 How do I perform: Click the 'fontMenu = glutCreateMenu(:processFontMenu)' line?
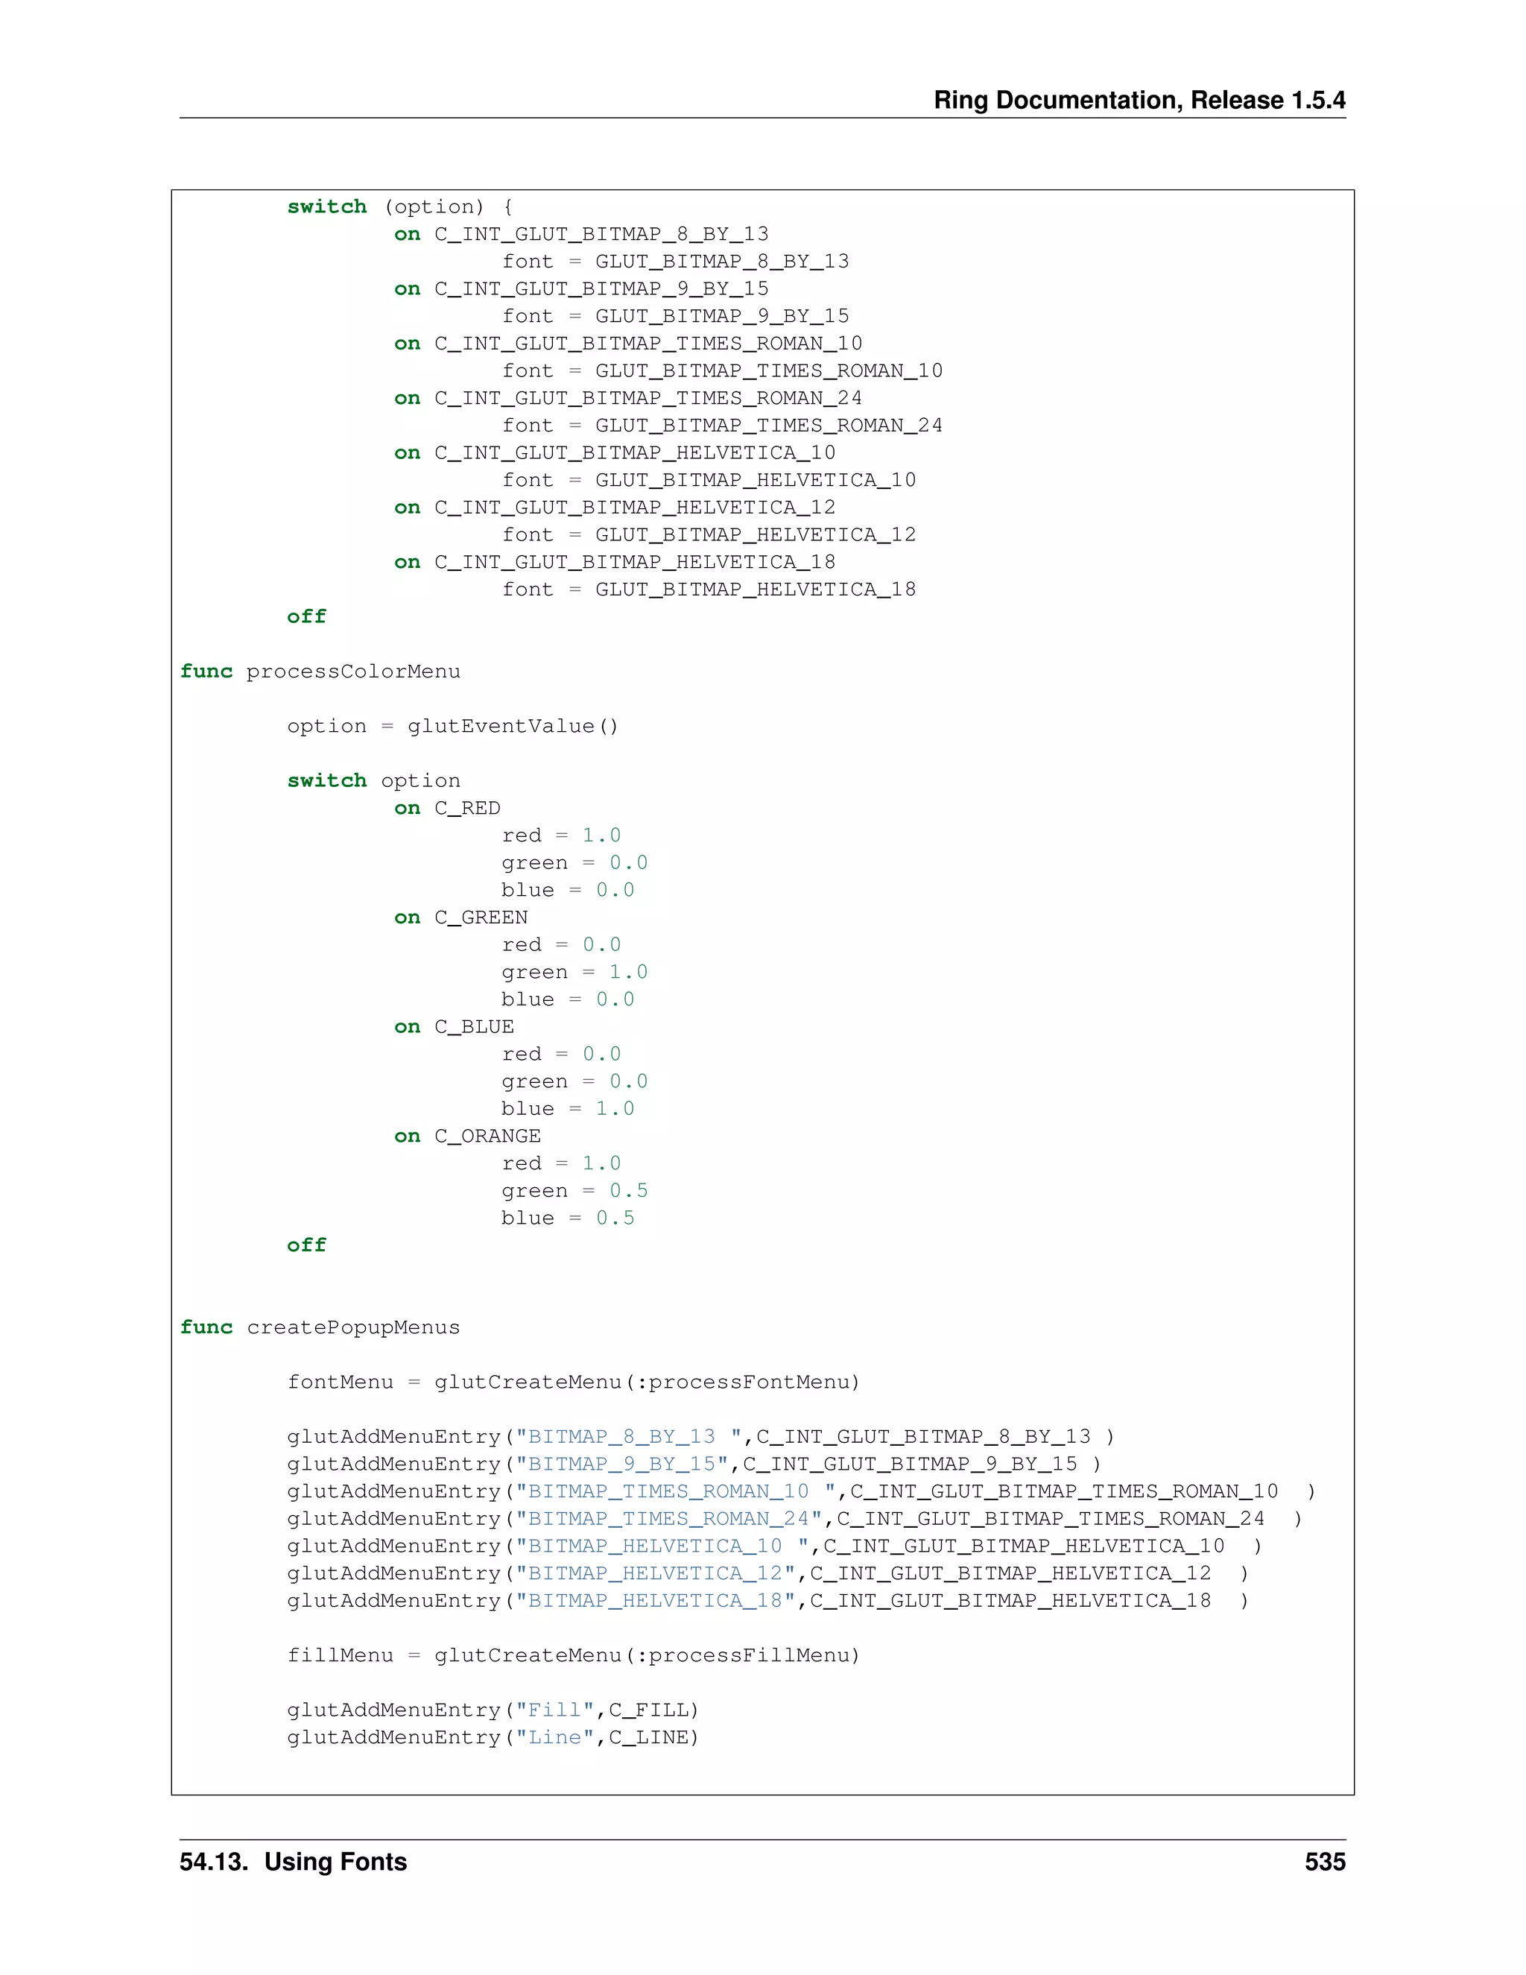573,1382
